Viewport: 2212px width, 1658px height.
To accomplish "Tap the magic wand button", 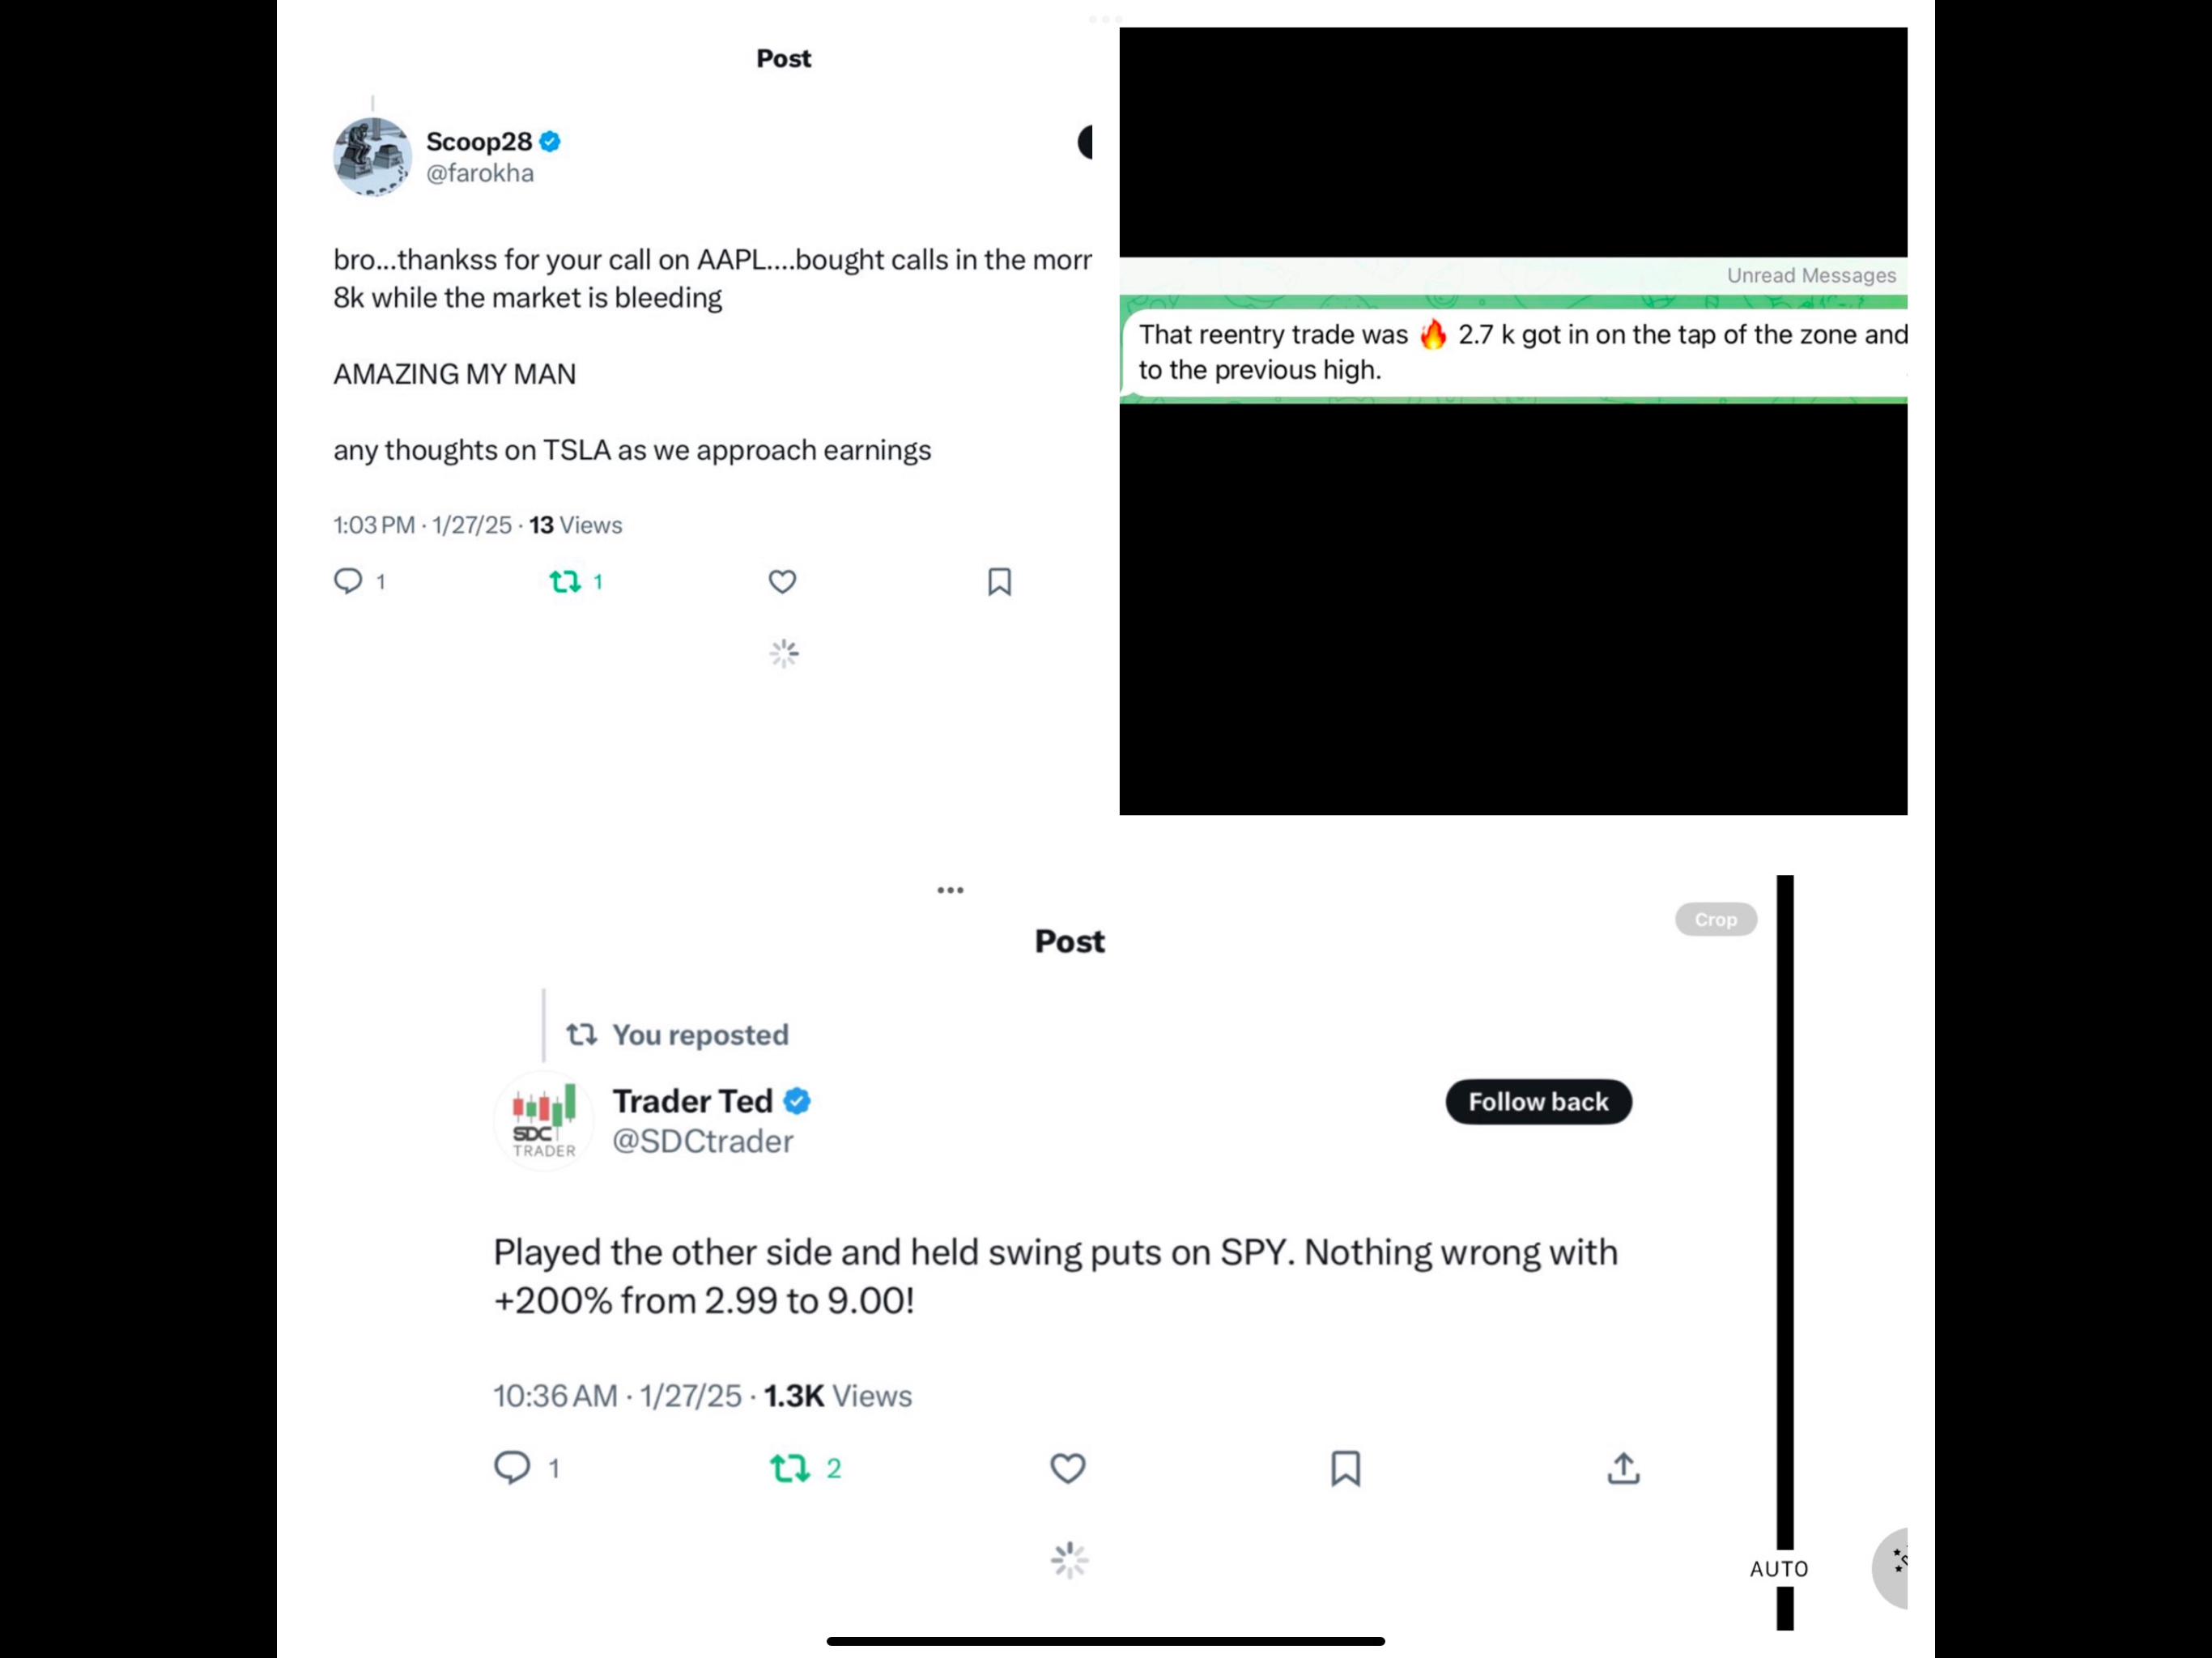I will coord(1895,1566).
